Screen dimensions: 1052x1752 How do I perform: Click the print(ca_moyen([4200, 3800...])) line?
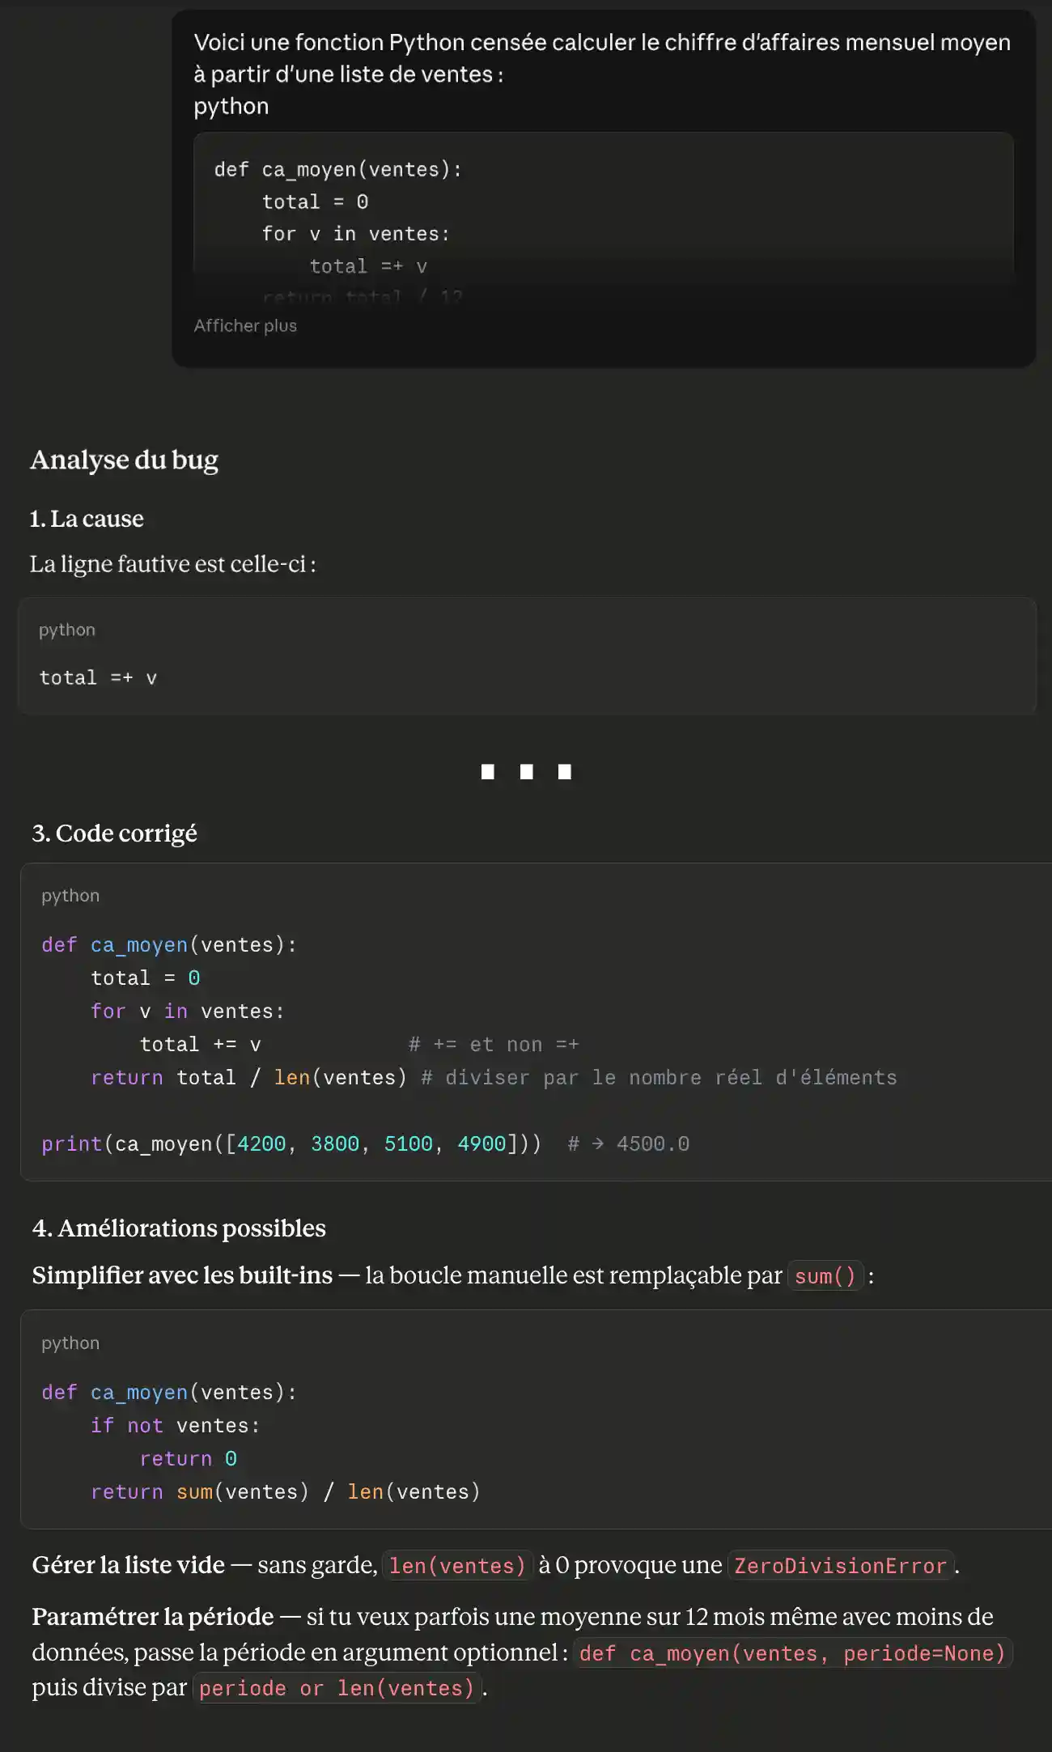(291, 1144)
